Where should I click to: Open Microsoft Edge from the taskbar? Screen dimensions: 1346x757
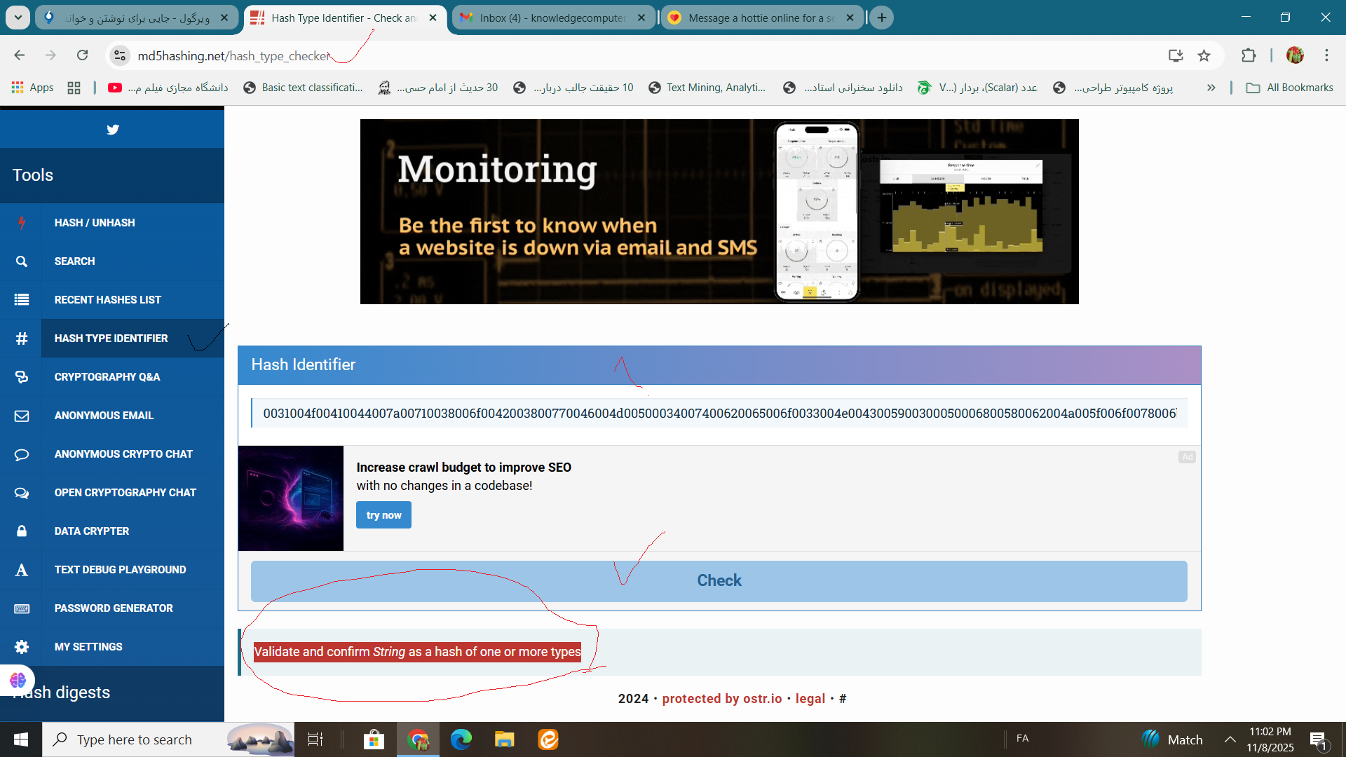click(x=461, y=739)
